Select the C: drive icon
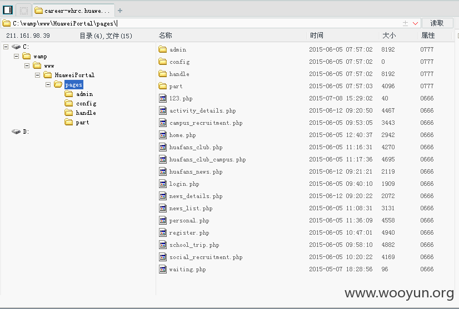 click(x=16, y=47)
